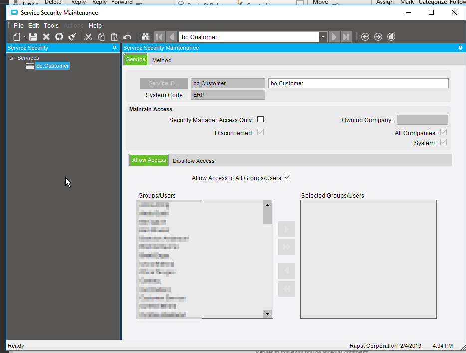Image resolution: width=466 pixels, height=353 pixels.
Task: Click the Undo arrow icon
Action: 127,37
